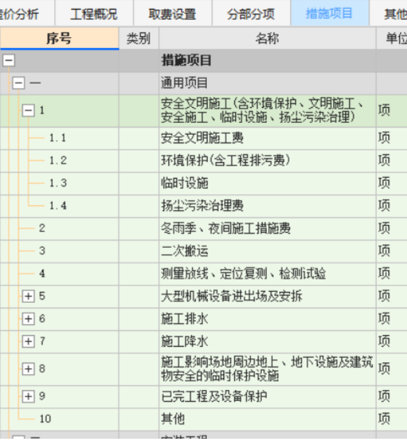The width and height of the screenshot is (407, 447).
Task: Select the 扬尘污染治理费 cell
Action: point(267,206)
